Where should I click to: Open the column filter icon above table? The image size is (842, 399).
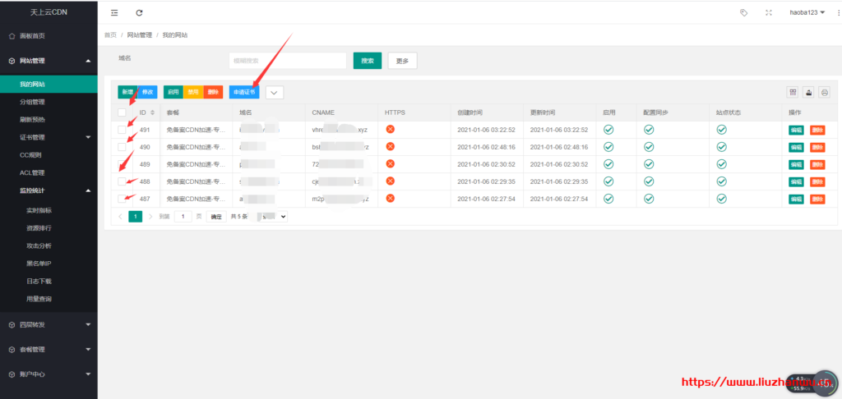[793, 92]
